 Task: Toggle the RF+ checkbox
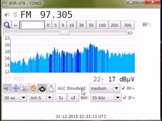(x=123, y=88)
